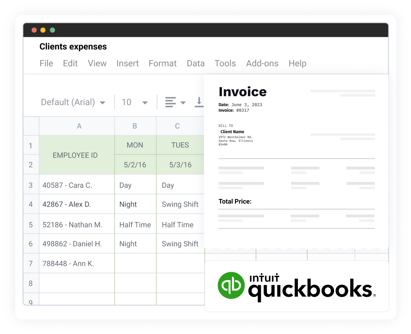Select column B header
The image size is (411, 334).
pyautogui.click(x=135, y=126)
